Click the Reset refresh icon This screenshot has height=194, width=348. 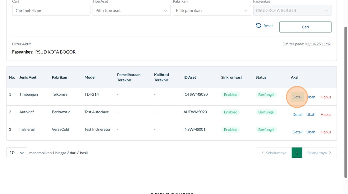[x=259, y=26]
